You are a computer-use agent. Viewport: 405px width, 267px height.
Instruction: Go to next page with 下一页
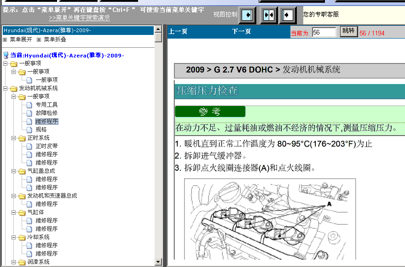[x=241, y=31]
